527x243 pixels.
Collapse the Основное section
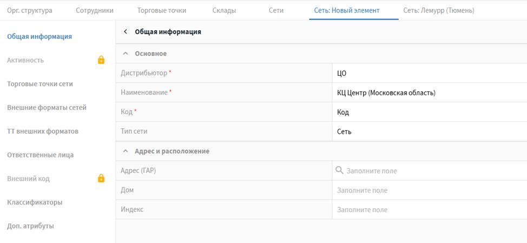(126, 54)
